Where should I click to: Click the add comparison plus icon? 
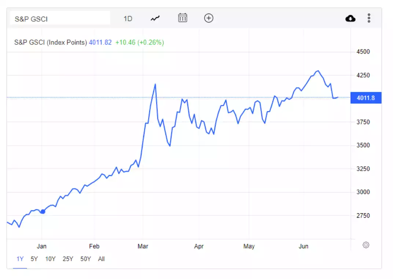[209, 18]
